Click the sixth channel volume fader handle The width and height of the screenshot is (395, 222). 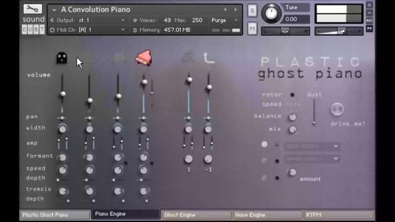coord(209,88)
